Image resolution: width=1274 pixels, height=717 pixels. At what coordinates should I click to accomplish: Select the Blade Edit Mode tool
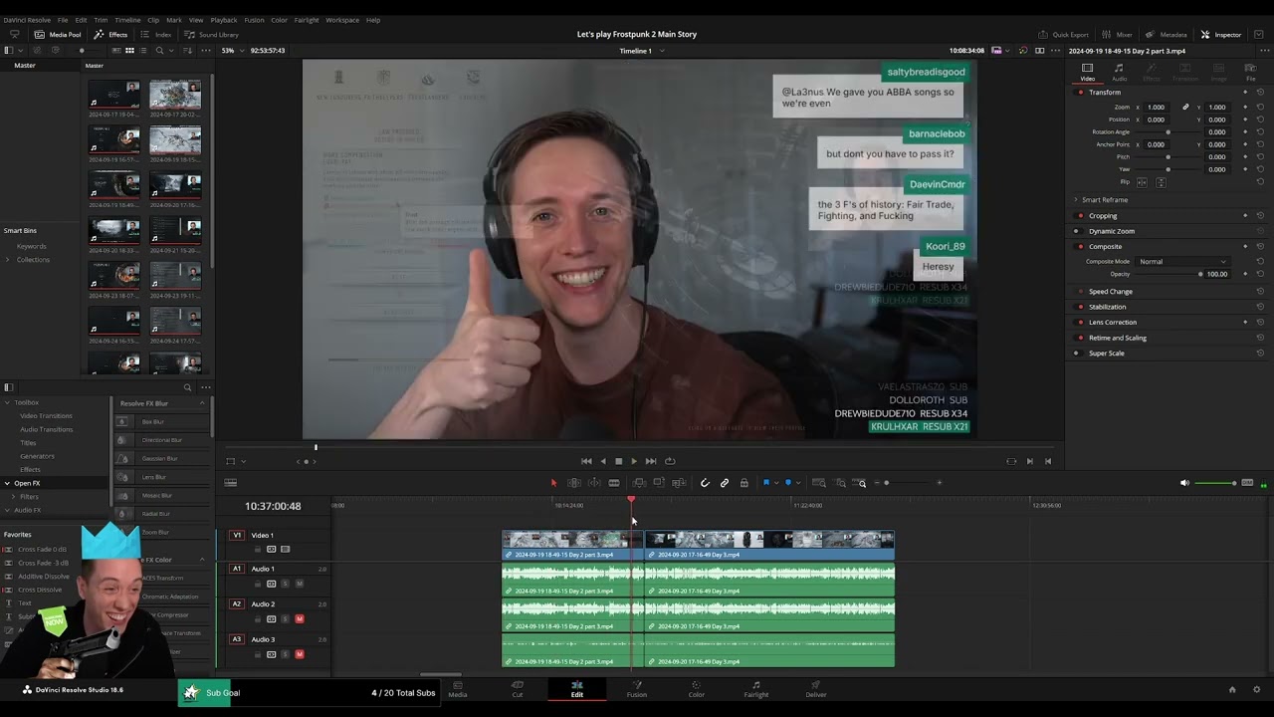tap(613, 483)
